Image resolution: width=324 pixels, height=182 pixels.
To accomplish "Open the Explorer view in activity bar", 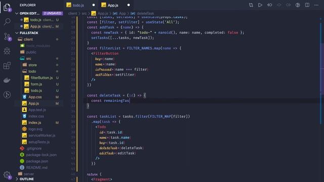I will pos(7,8).
